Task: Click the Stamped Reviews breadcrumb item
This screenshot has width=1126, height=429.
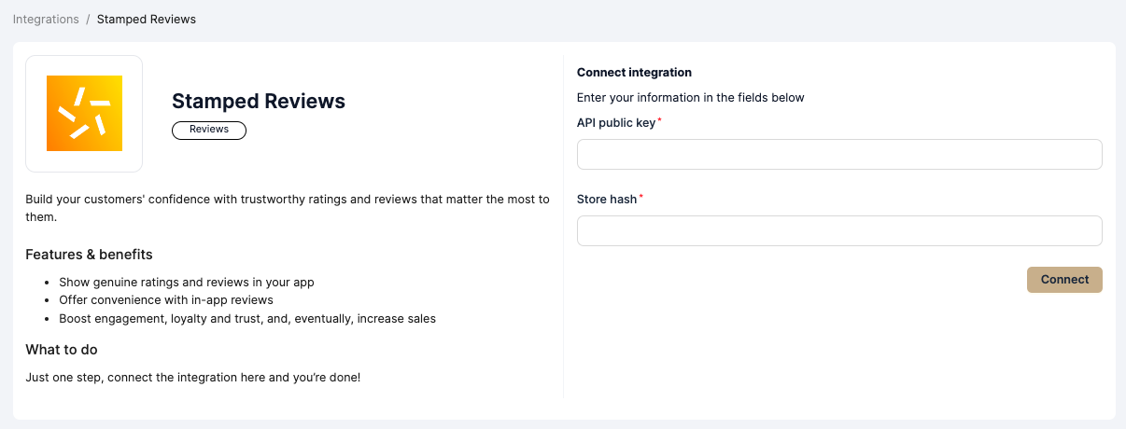Action: tap(147, 20)
